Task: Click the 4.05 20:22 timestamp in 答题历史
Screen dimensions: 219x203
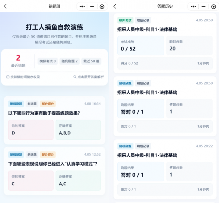Action: (204, 146)
